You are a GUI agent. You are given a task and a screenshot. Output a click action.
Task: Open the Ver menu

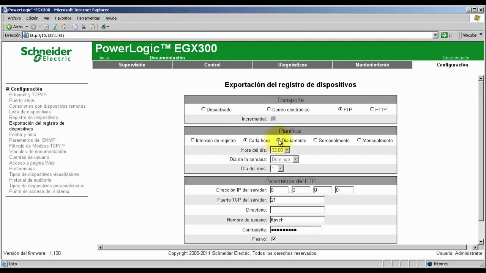(47, 18)
